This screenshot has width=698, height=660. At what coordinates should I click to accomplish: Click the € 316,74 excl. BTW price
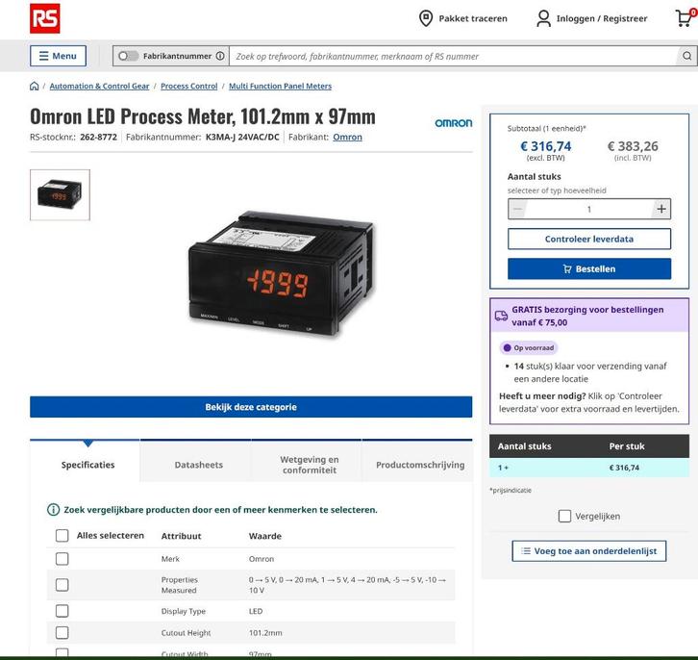click(x=546, y=146)
